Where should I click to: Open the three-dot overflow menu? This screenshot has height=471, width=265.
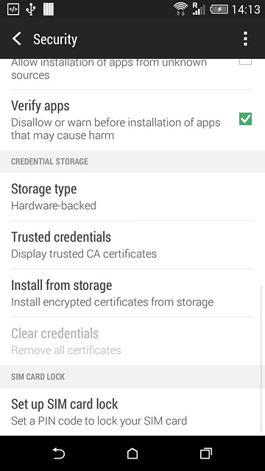[245, 39]
